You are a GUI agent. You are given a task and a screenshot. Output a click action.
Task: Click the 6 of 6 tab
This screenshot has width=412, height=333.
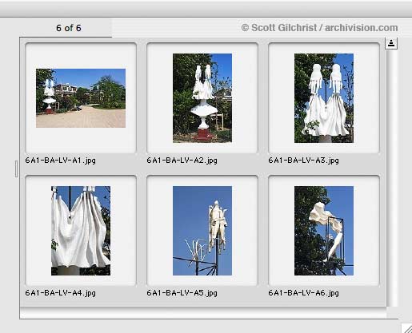point(69,28)
